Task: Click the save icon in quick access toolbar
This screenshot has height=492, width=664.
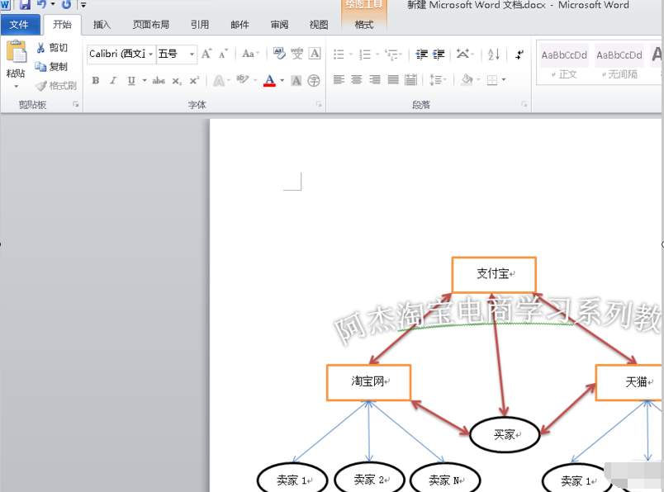Action: [x=25, y=5]
